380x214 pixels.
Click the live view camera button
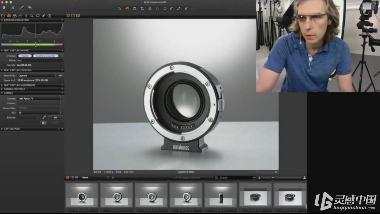pos(44,123)
